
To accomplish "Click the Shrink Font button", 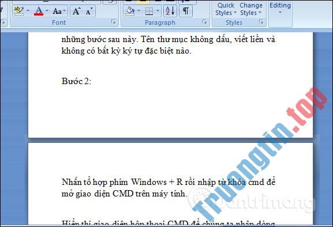I will 89,11.
